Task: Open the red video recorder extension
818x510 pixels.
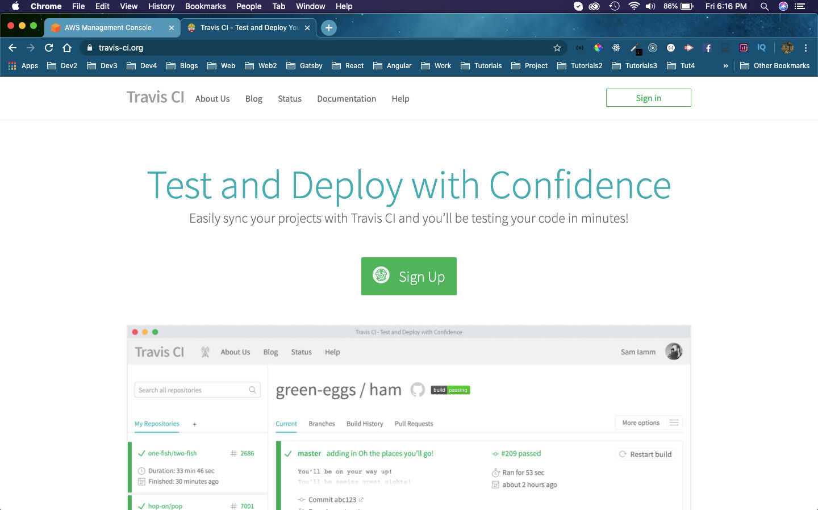Action: coord(689,48)
